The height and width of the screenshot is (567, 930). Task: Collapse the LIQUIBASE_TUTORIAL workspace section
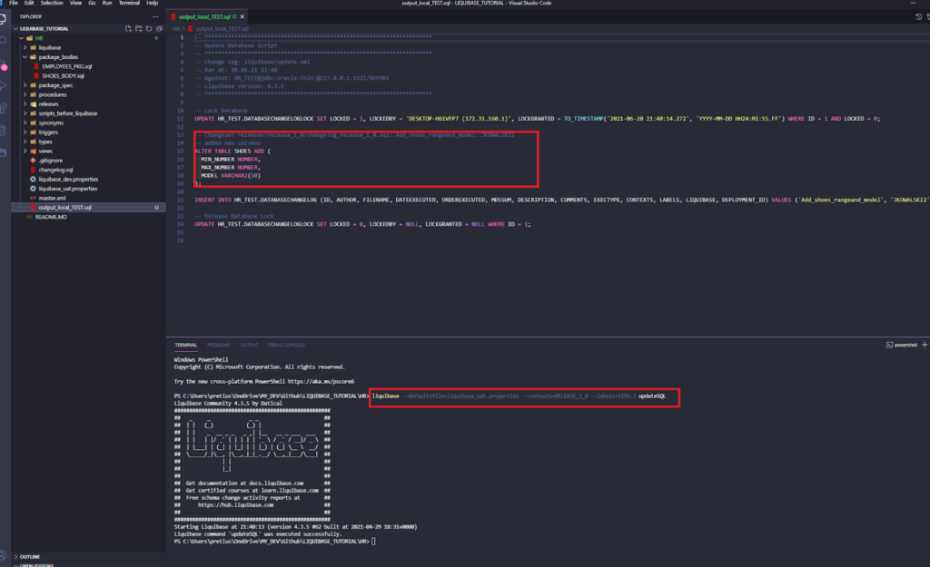tap(88, 28)
